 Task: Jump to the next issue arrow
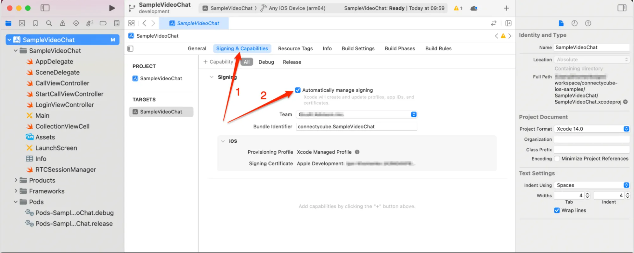click(x=510, y=36)
